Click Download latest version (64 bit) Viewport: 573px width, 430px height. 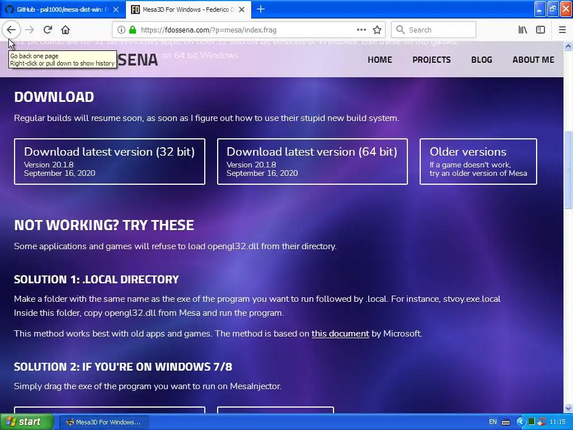[312, 161]
